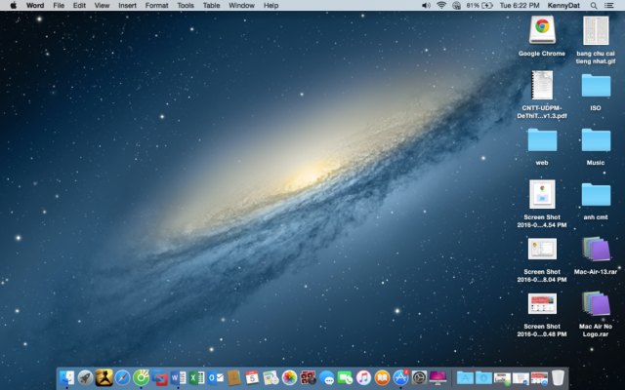Open the Window menu
Image resolution: width=625 pixels, height=390 pixels.
pyautogui.click(x=241, y=6)
